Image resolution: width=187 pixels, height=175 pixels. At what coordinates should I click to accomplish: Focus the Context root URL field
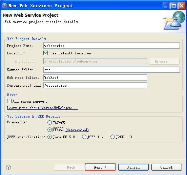tap(95, 85)
